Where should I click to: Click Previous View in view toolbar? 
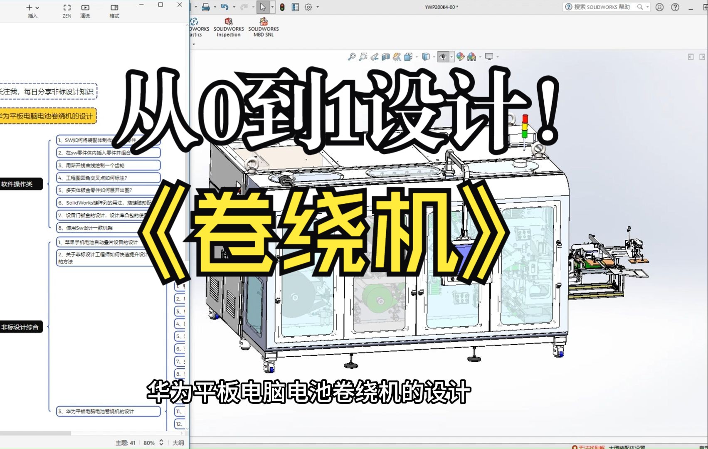click(375, 57)
